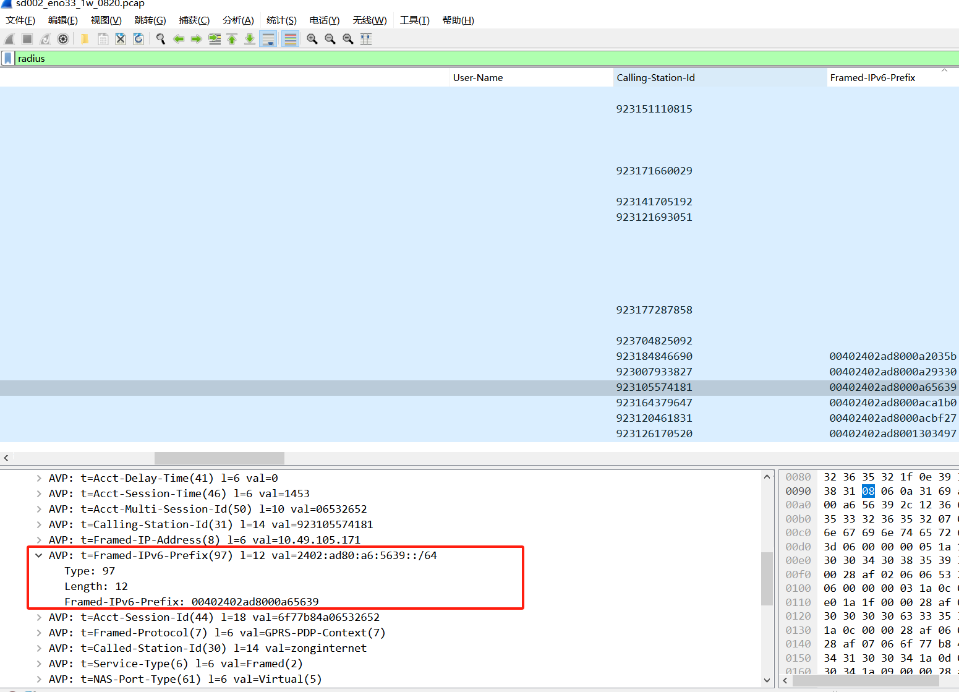Reload the capture file
Image resolution: width=959 pixels, height=692 pixels.
coord(139,39)
